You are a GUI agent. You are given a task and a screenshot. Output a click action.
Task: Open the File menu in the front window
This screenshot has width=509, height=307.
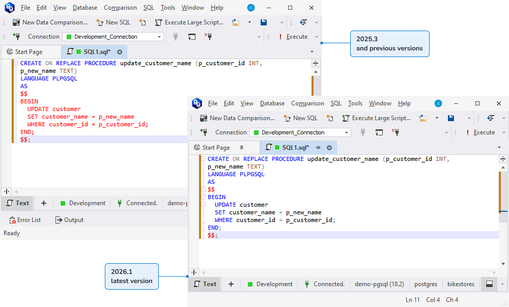[213, 103]
